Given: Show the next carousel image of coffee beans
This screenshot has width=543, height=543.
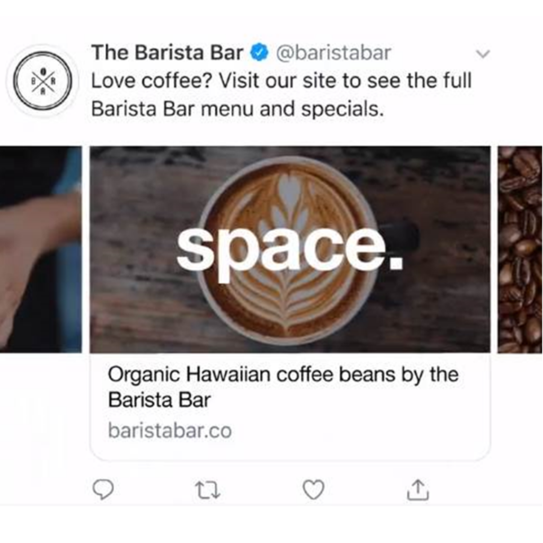Looking at the screenshot, I should (520, 249).
